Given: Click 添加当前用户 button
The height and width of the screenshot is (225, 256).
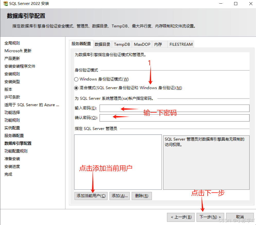Looking at the screenshot, I should [91, 196].
